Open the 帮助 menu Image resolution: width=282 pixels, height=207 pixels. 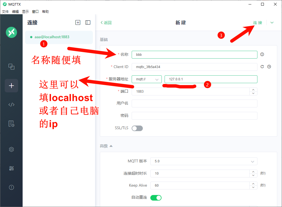coord(45,11)
